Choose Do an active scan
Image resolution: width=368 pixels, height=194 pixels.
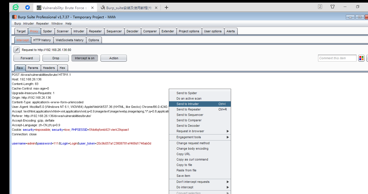[200, 98]
